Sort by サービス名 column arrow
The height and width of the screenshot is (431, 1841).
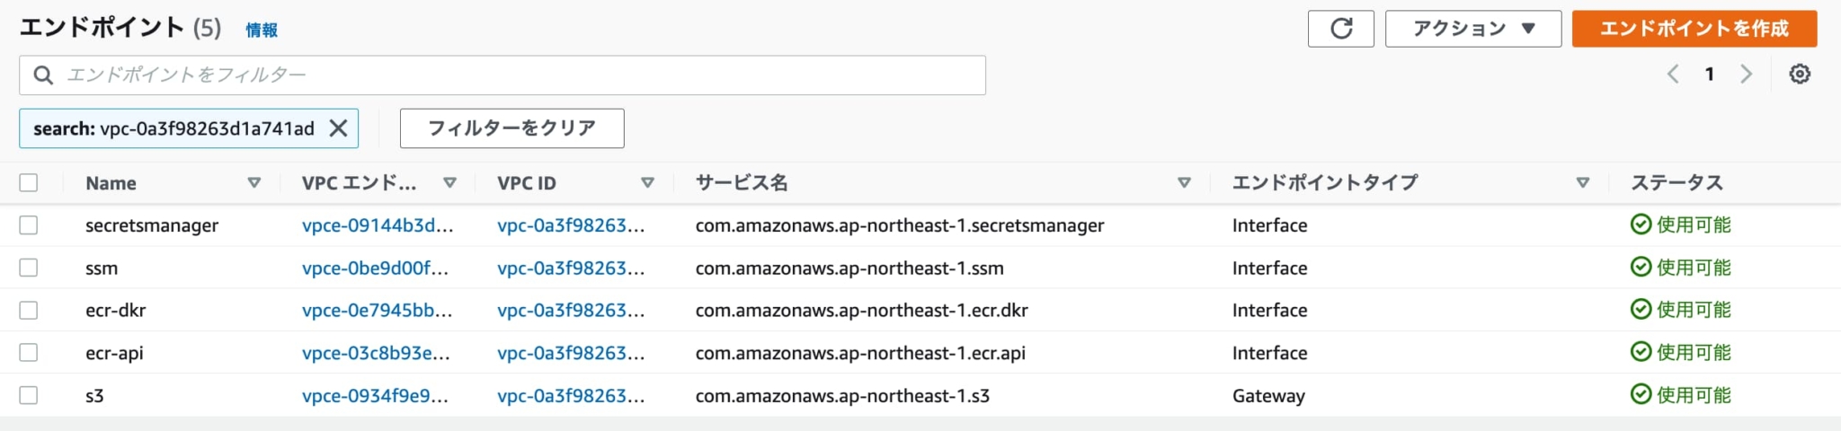(x=1184, y=183)
